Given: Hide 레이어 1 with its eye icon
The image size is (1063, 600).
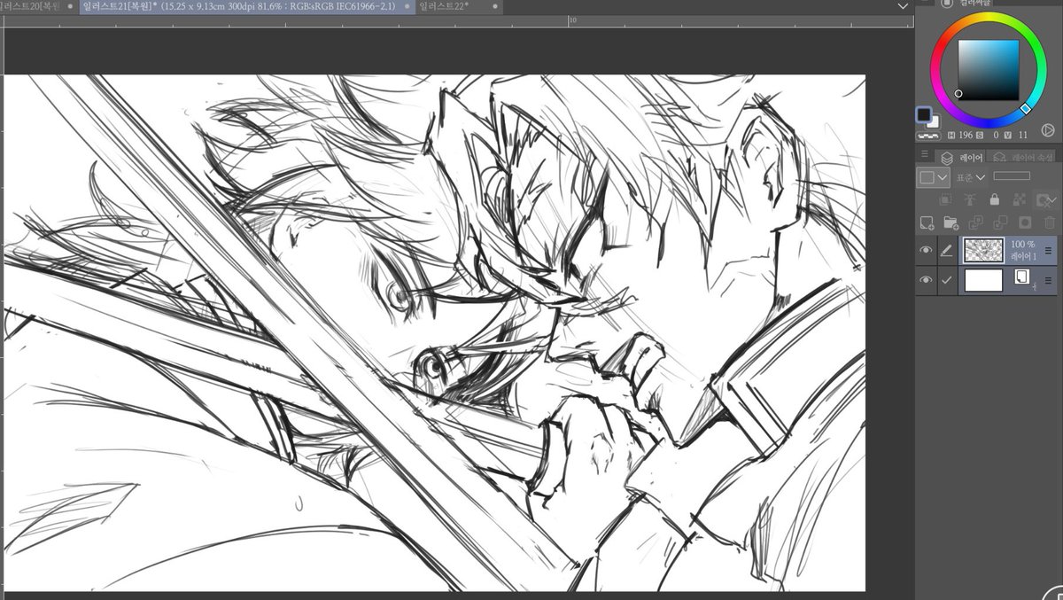Looking at the screenshot, I should (x=926, y=251).
